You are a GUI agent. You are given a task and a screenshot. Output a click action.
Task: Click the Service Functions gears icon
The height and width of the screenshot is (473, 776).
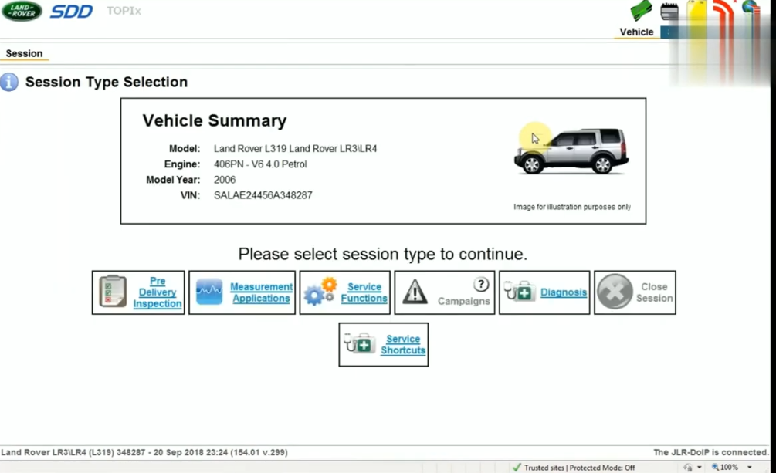click(320, 291)
